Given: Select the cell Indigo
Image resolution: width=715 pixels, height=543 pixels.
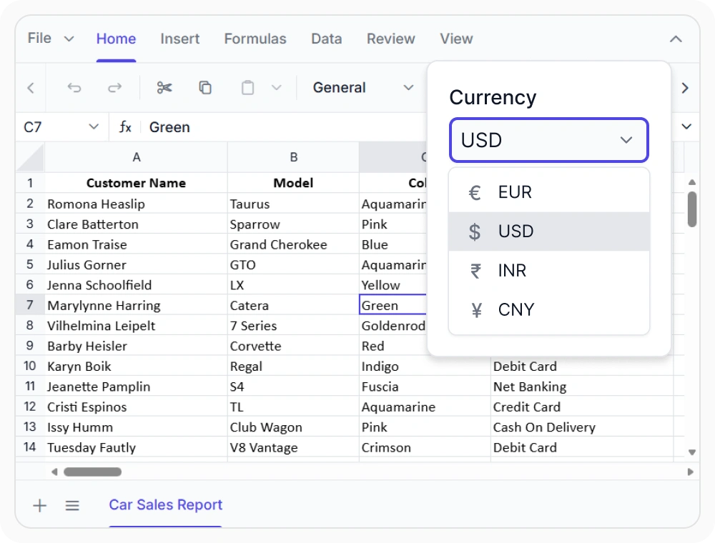Looking at the screenshot, I should coord(425,367).
